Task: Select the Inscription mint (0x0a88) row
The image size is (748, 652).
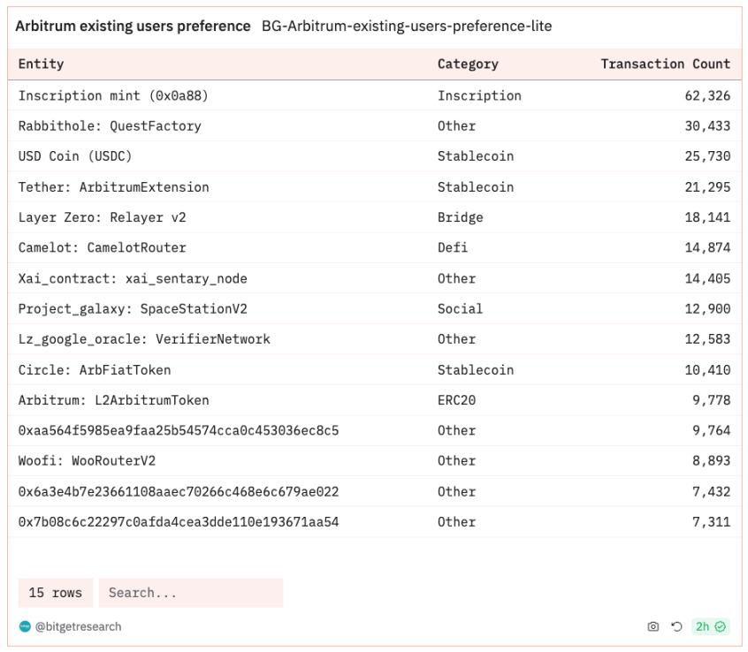Action: [x=375, y=95]
